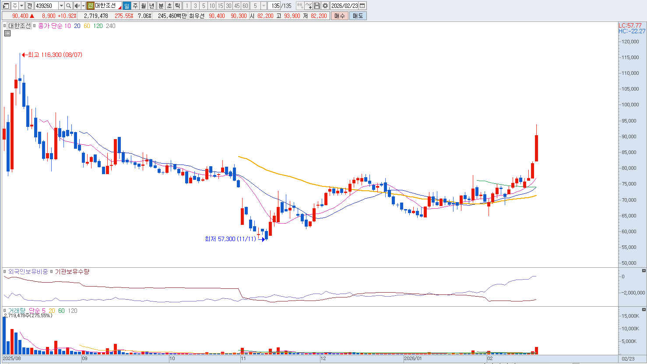Expand the tick interval dropdown next to 5
The image size is (647, 364).
[x=264, y=6]
